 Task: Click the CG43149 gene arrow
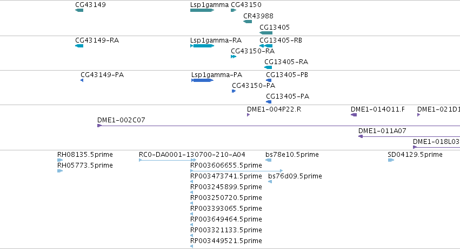coord(79,10)
